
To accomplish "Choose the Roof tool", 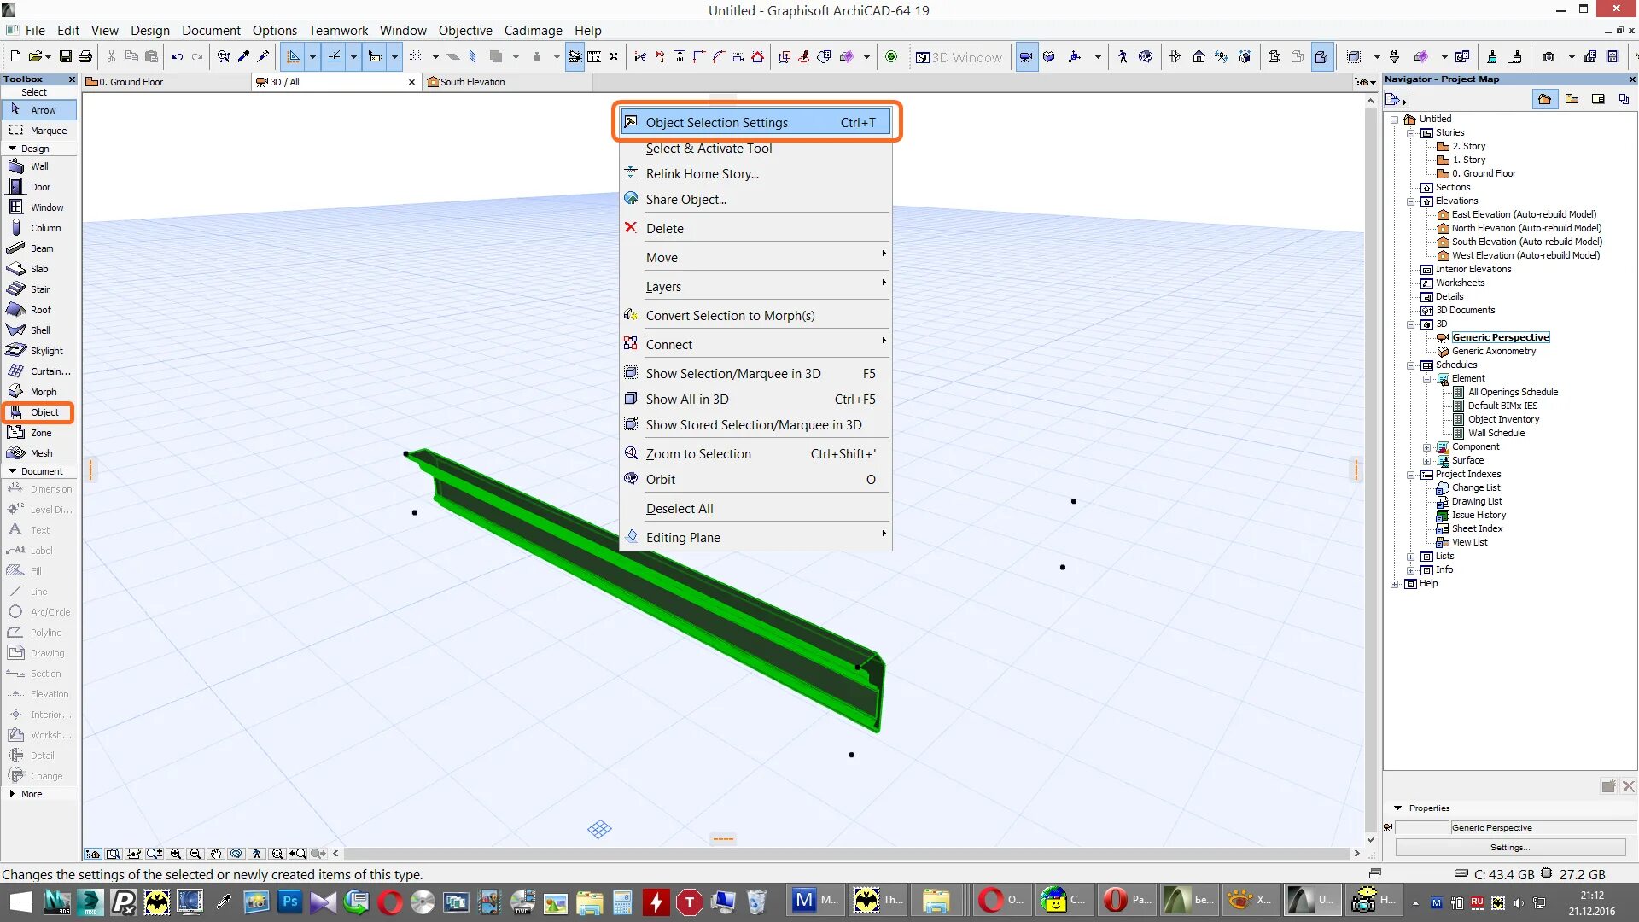I will coord(40,310).
